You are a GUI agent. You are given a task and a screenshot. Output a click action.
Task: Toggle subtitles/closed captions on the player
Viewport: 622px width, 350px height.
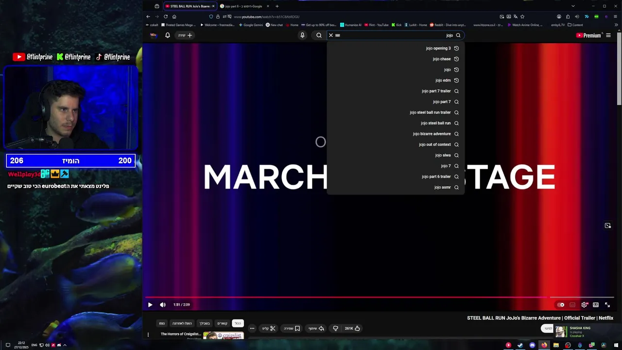tap(572, 305)
